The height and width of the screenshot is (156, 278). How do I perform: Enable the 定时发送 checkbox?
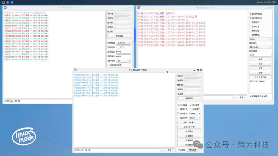tap(250, 35)
